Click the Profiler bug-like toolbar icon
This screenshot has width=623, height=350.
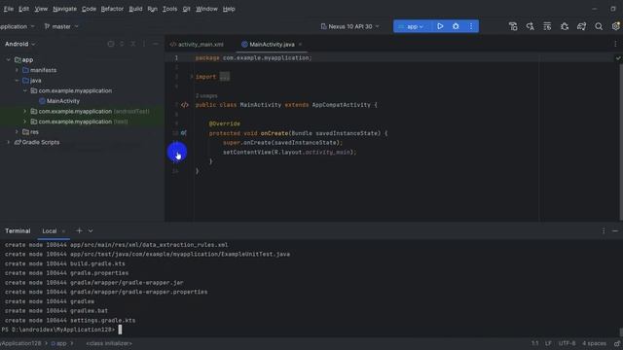565,26
